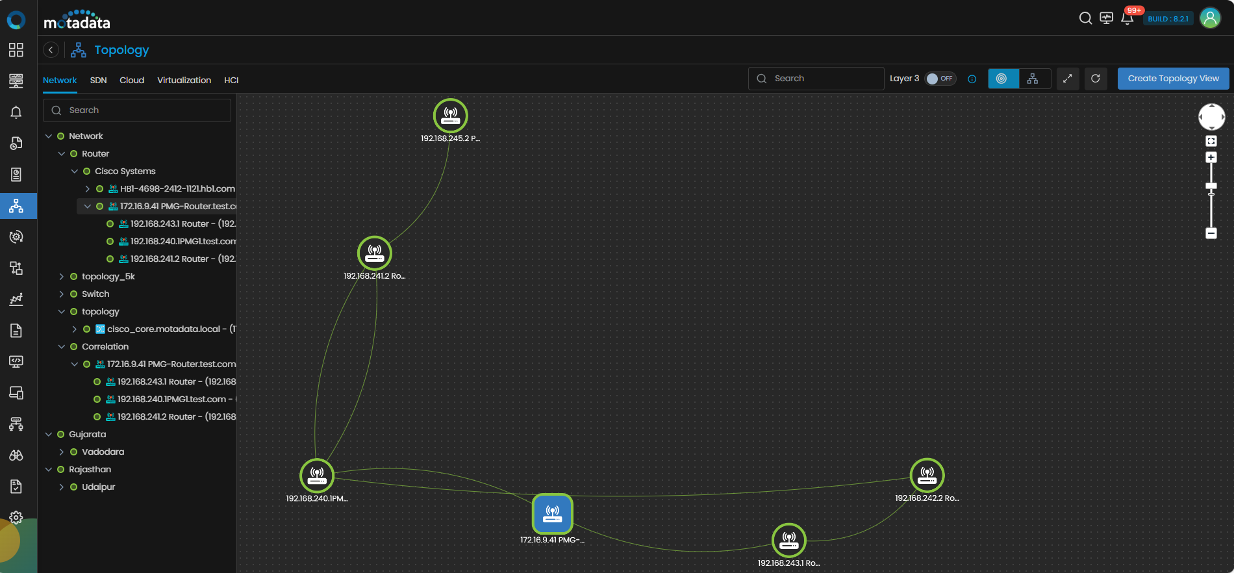1234x573 pixels.
Task: Zoom in on the topology map
Action: click(1211, 157)
